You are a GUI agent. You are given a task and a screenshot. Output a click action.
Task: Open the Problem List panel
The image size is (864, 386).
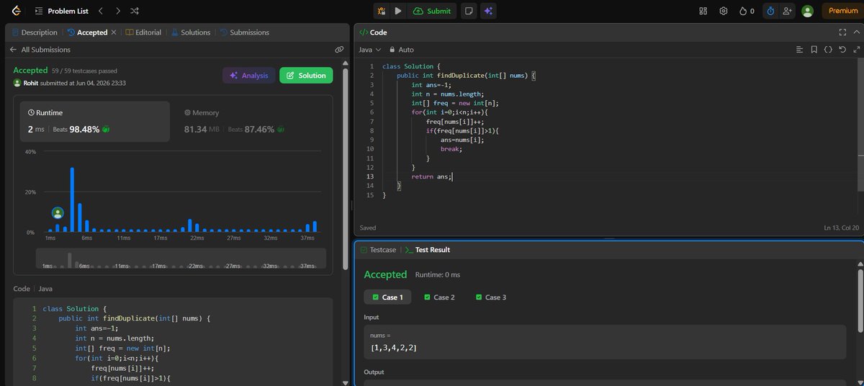(x=60, y=11)
